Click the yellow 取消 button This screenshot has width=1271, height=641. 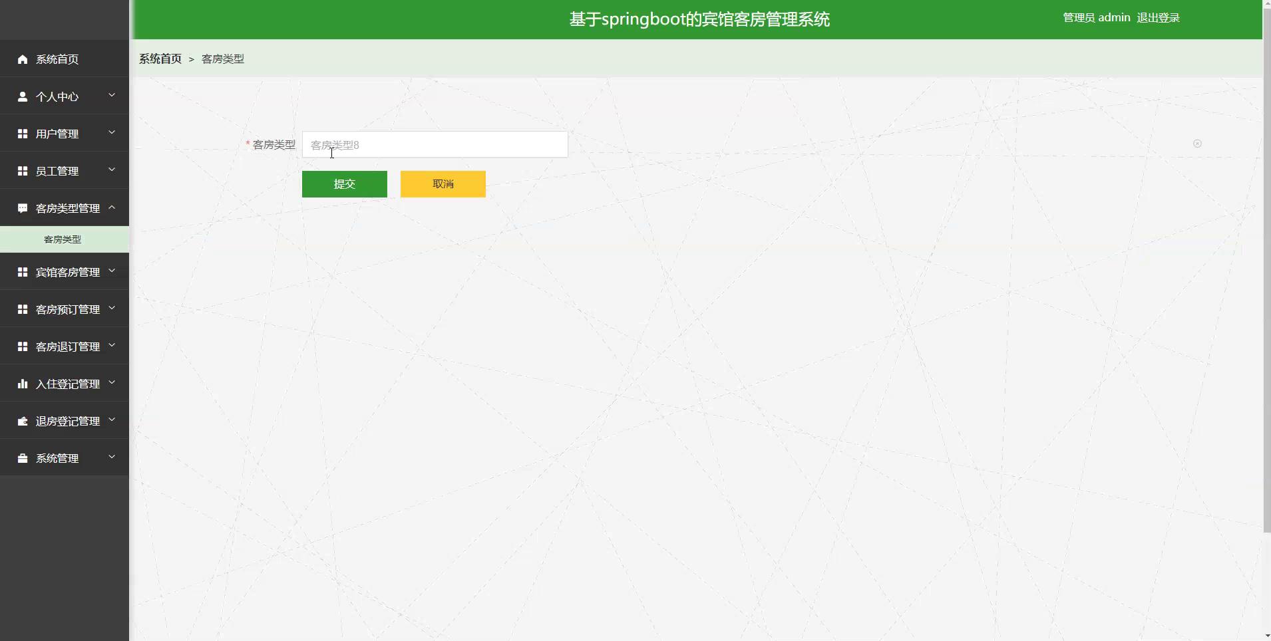pyautogui.click(x=443, y=184)
